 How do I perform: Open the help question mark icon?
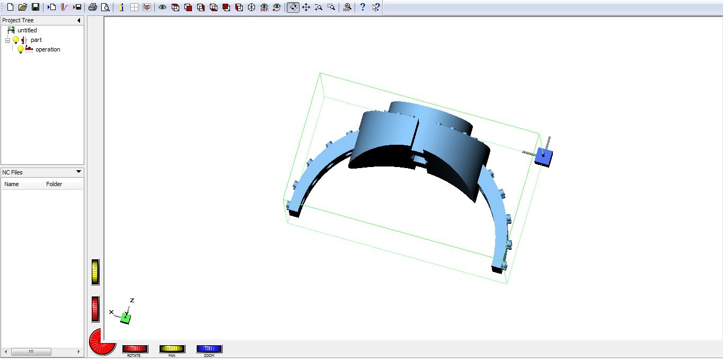click(x=363, y=7)
